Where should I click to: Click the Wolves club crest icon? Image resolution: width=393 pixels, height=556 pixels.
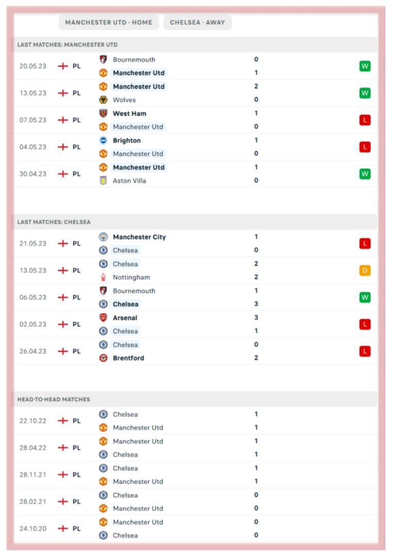pyautogui.click(x=103, y=100)
